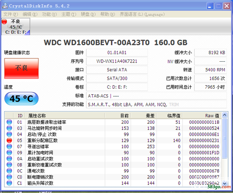Viewport: 233px width, 193px height.
Task: Click the ID column header
Action: tap(20, 116)
